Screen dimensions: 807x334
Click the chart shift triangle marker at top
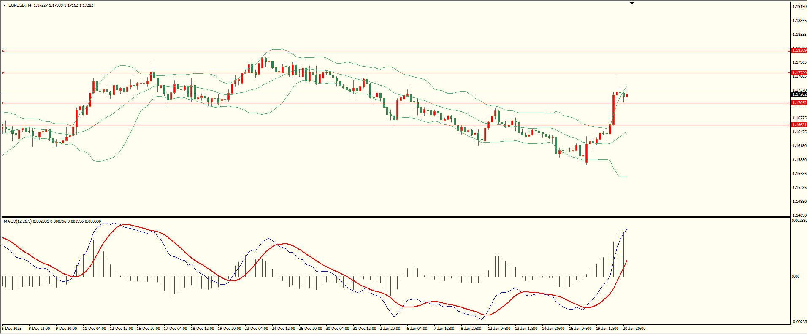(632, 3)
